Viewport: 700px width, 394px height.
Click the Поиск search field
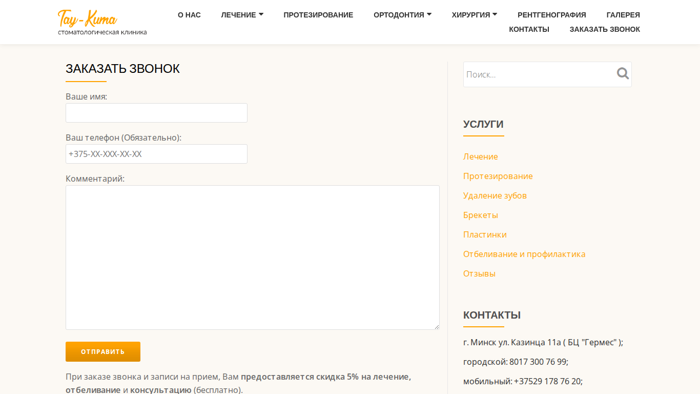(x=539, y=74)
